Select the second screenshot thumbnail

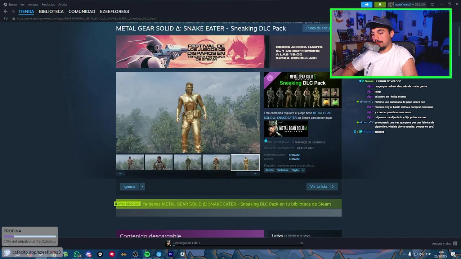pyautogui.click(x=159, y=162)
